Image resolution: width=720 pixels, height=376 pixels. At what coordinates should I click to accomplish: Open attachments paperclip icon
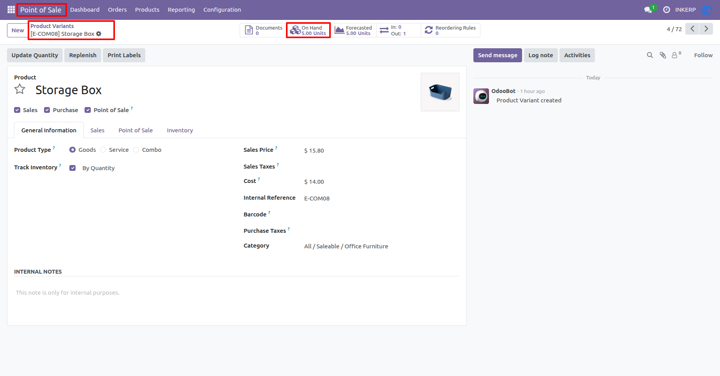(663, 55)
